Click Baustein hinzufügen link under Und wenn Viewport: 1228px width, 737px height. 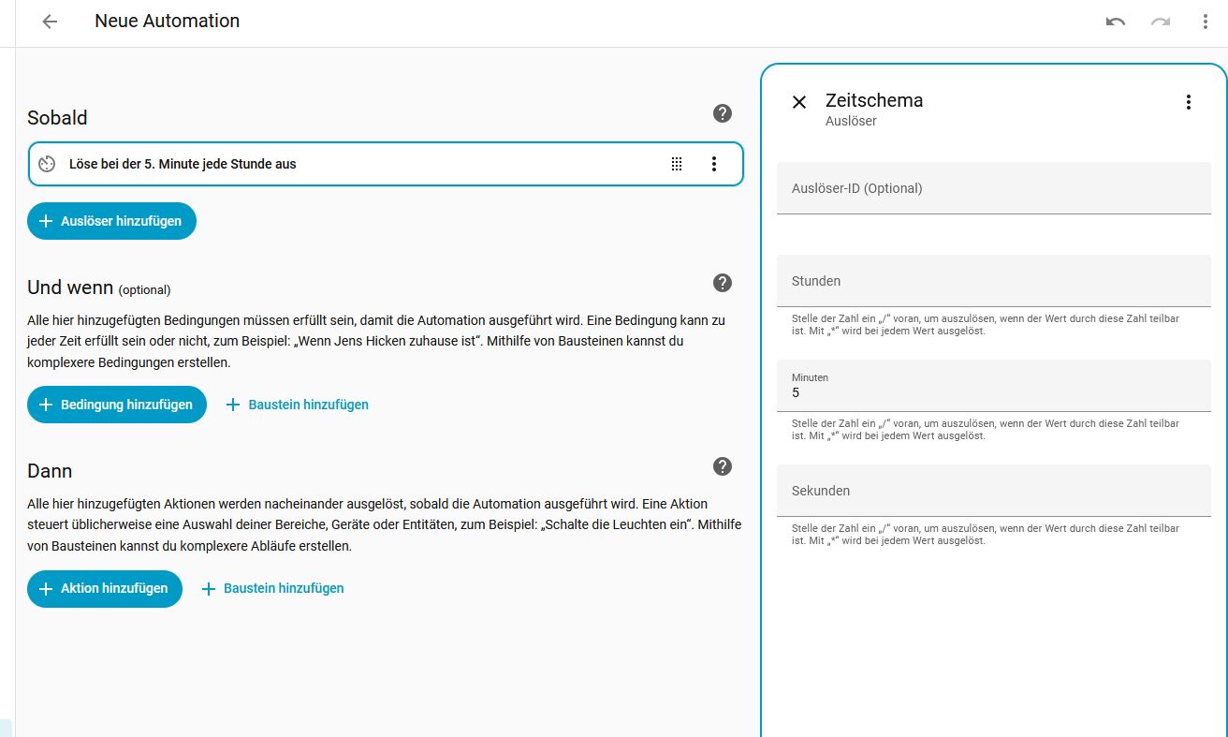coord(298,405)
